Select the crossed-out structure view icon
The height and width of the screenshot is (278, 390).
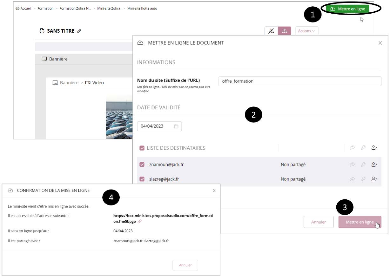(x=271, y=31)
